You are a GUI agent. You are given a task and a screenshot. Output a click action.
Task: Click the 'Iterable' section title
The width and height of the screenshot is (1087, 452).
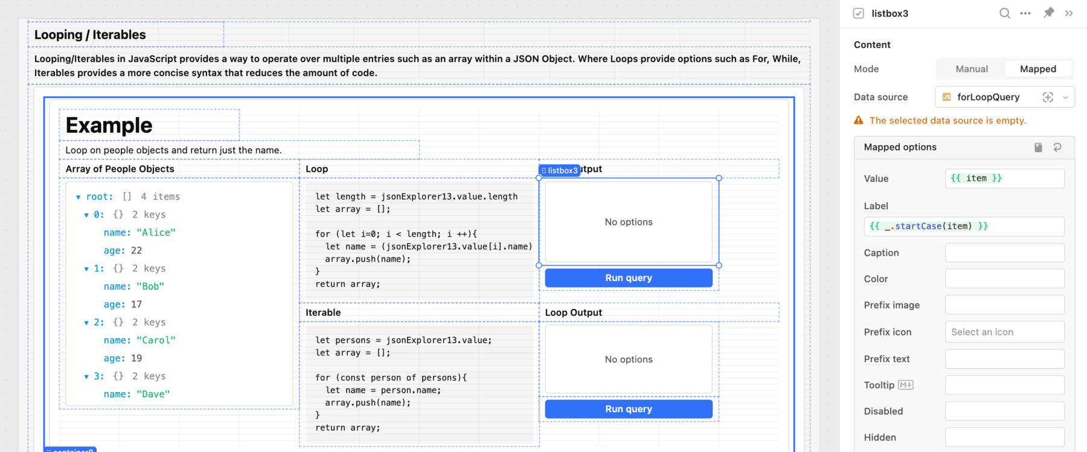[x=323, y=312]
